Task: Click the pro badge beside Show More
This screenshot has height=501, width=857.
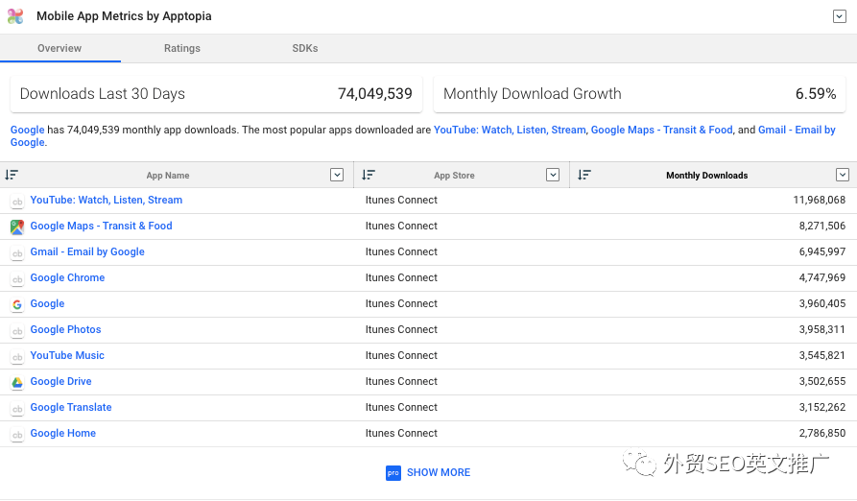Action: coord(393,472)
